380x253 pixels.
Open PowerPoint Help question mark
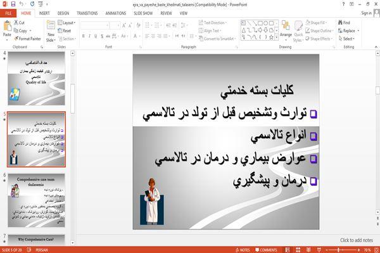tap(343, 4)
